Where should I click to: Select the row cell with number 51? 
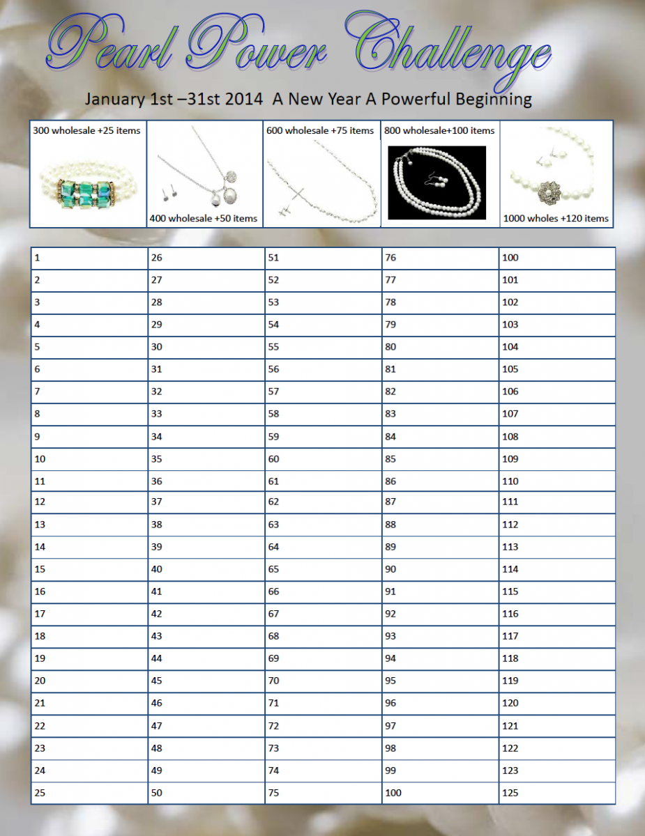pos(323,258)
